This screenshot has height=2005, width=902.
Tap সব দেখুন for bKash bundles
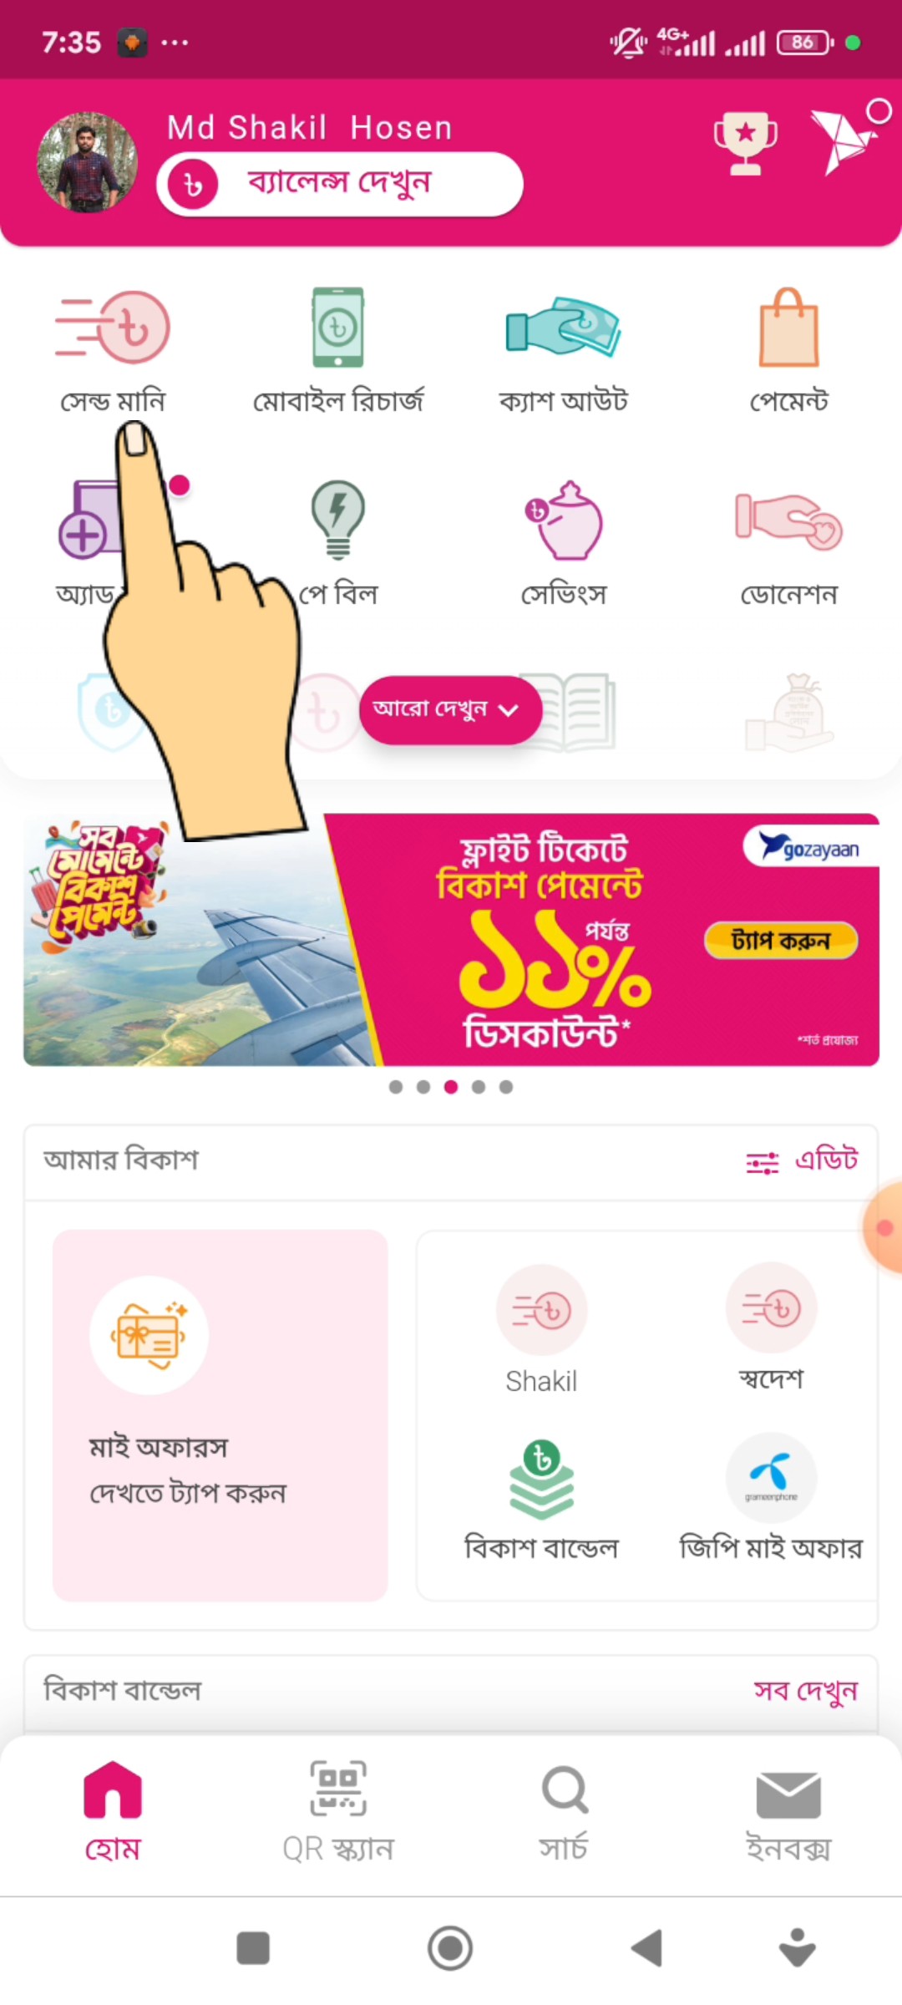pos(806,1691)
